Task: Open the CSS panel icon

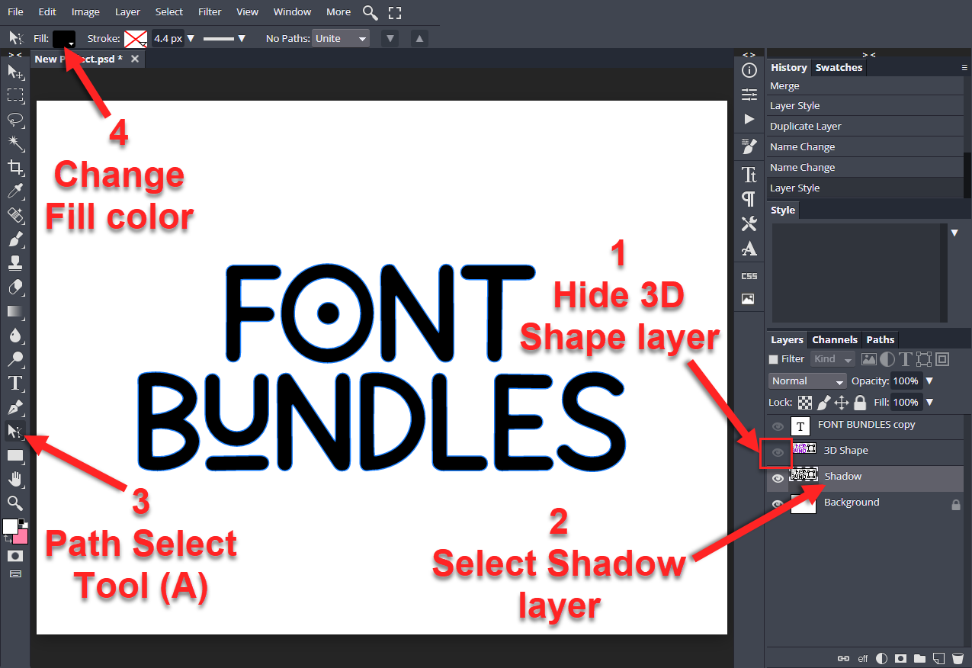Action: 749,275
